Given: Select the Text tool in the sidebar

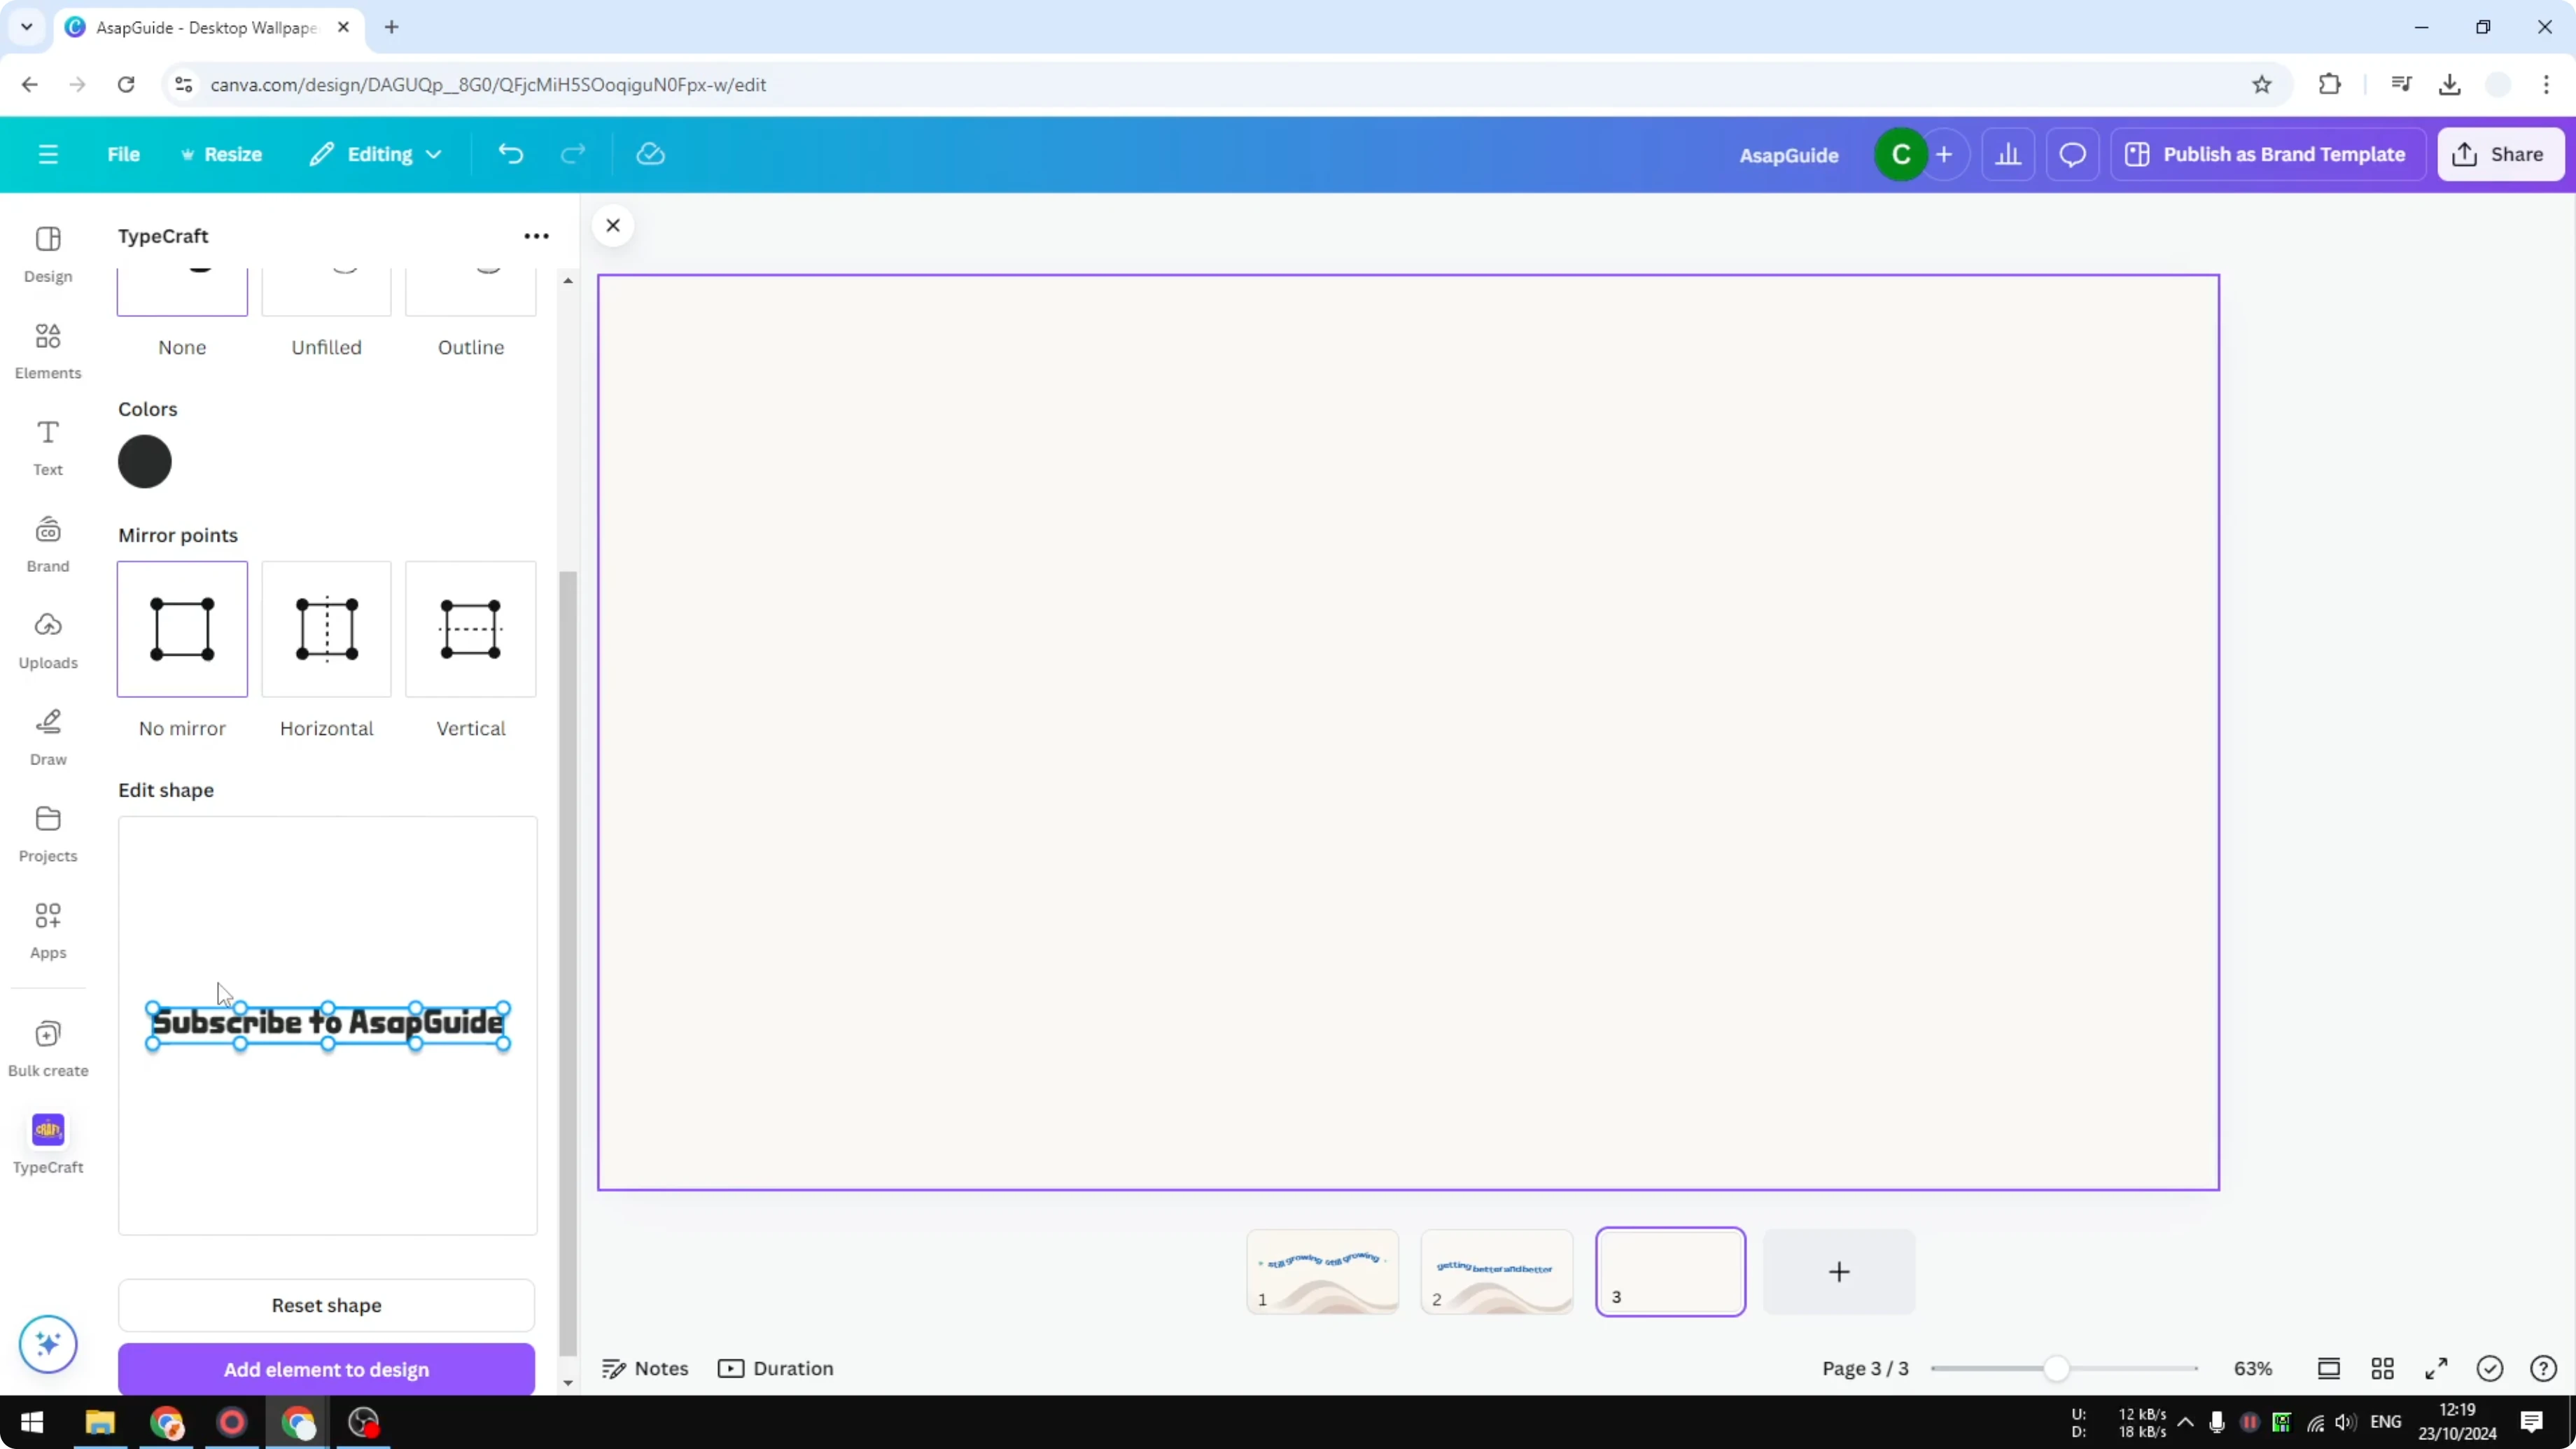Looking at the screenshot, I should (47, 446).
